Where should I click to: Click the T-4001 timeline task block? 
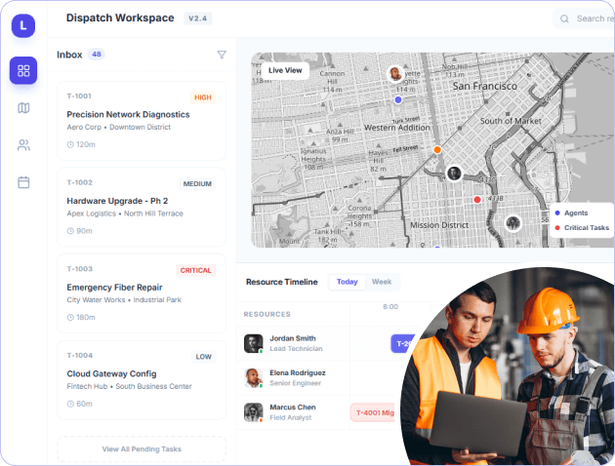click(373, 412)
